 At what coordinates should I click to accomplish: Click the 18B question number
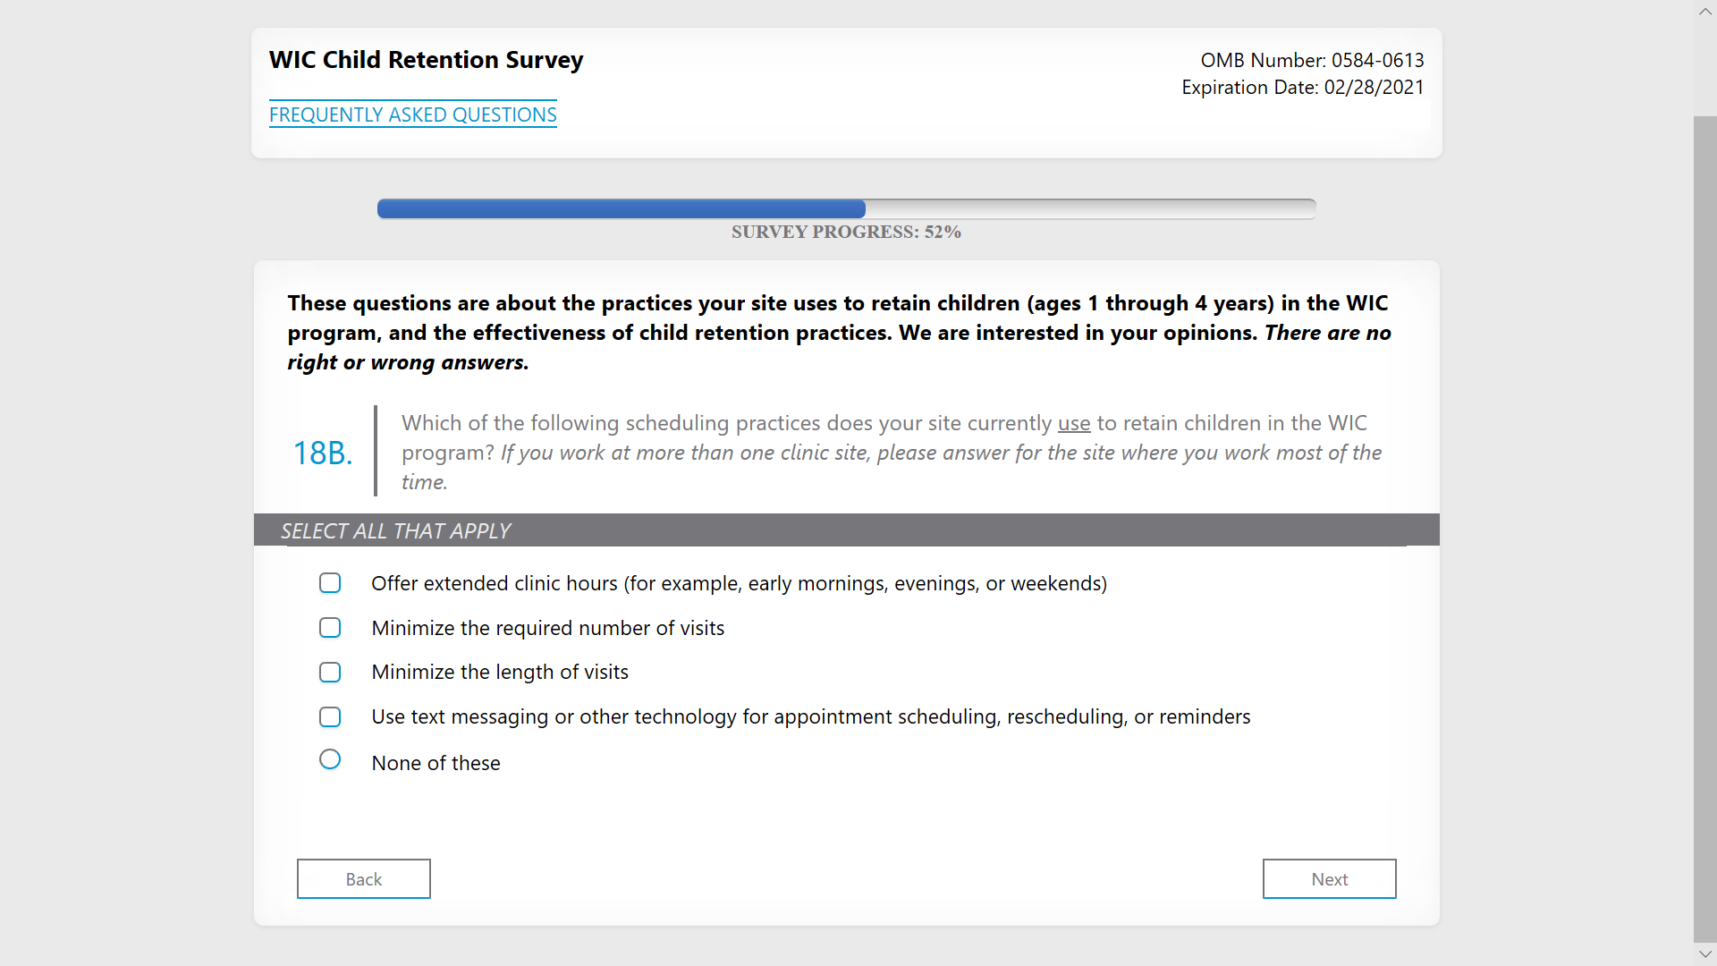323,453
